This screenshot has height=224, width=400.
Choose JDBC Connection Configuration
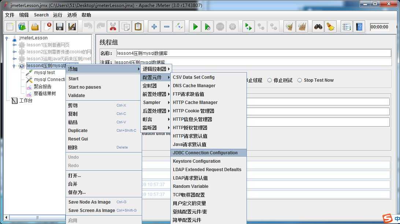208,152
